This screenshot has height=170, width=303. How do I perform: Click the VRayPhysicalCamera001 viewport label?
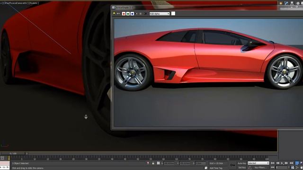(16, 3)
